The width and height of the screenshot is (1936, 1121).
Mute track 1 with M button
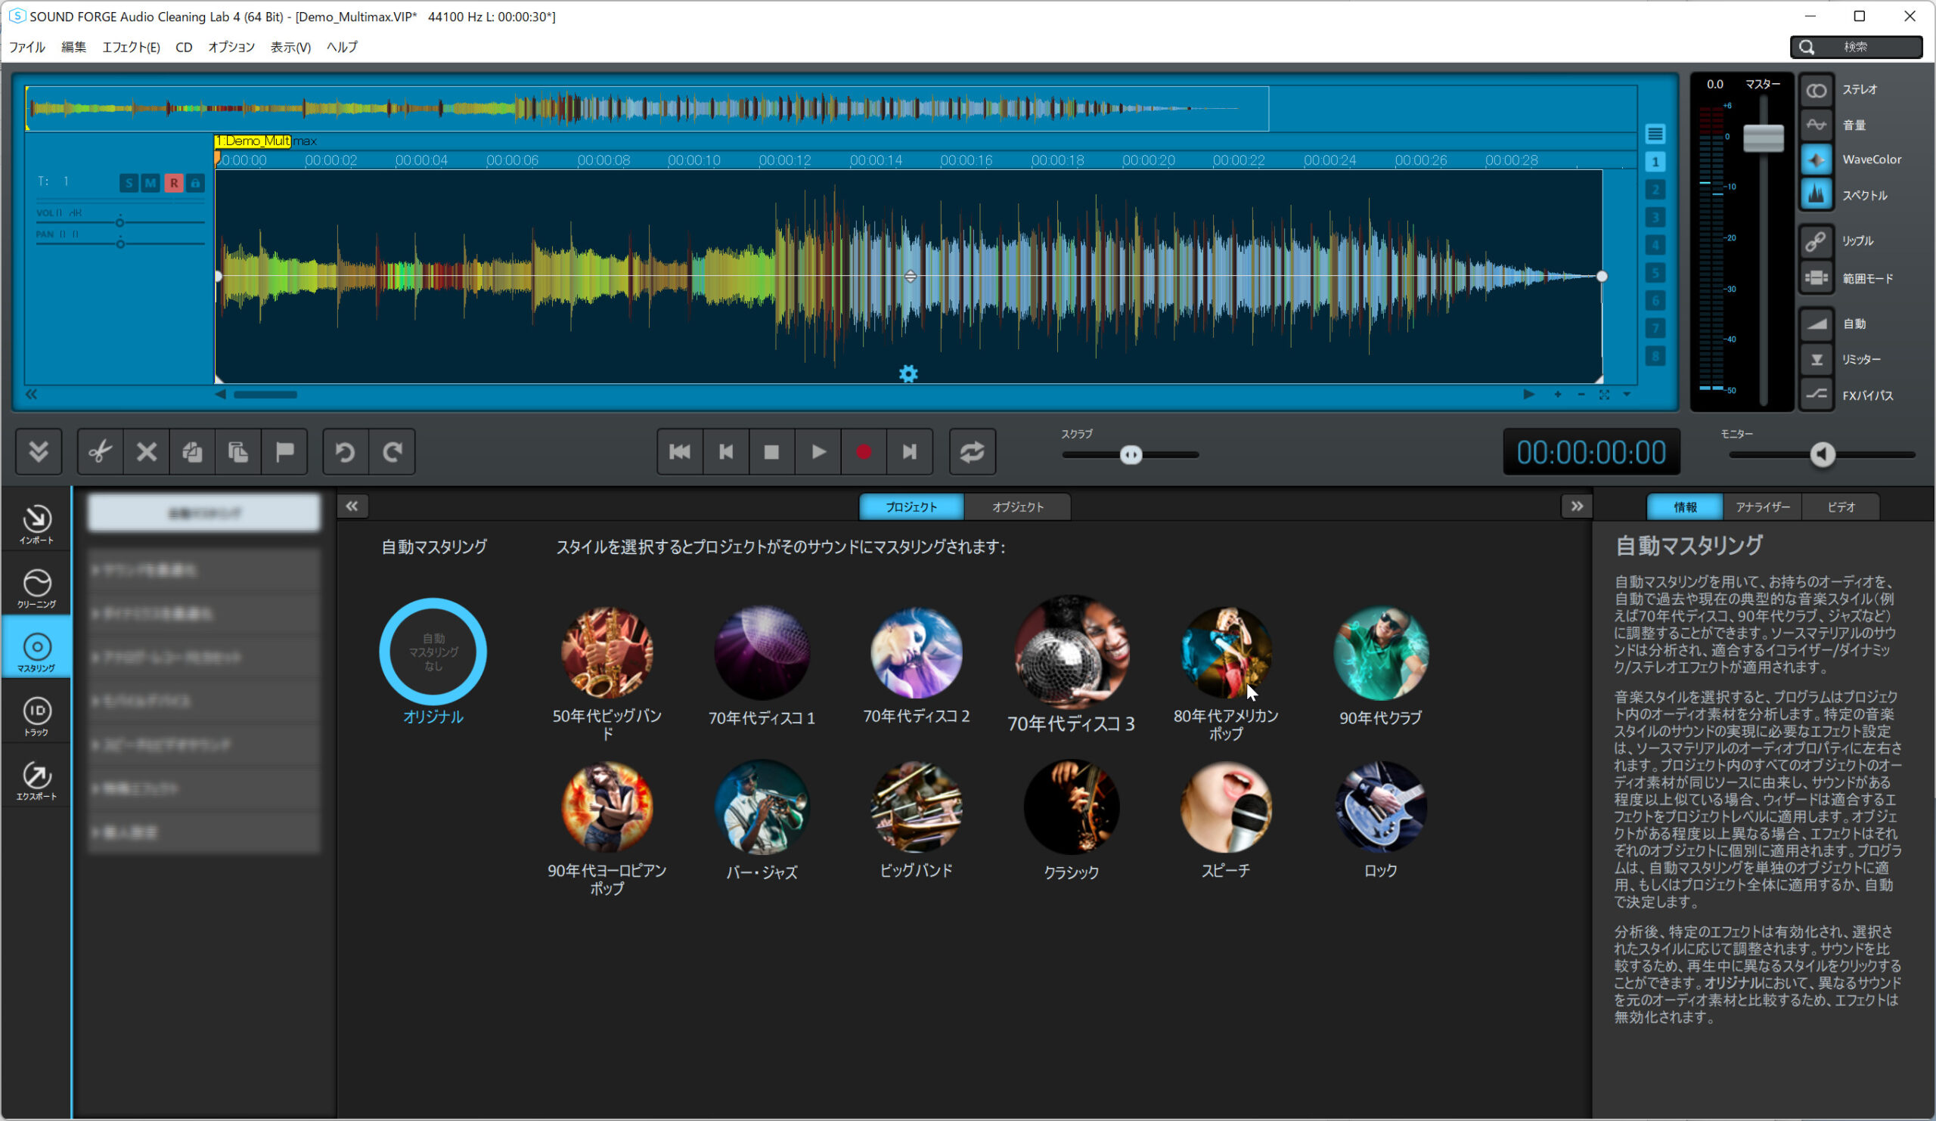coord(150,183)
